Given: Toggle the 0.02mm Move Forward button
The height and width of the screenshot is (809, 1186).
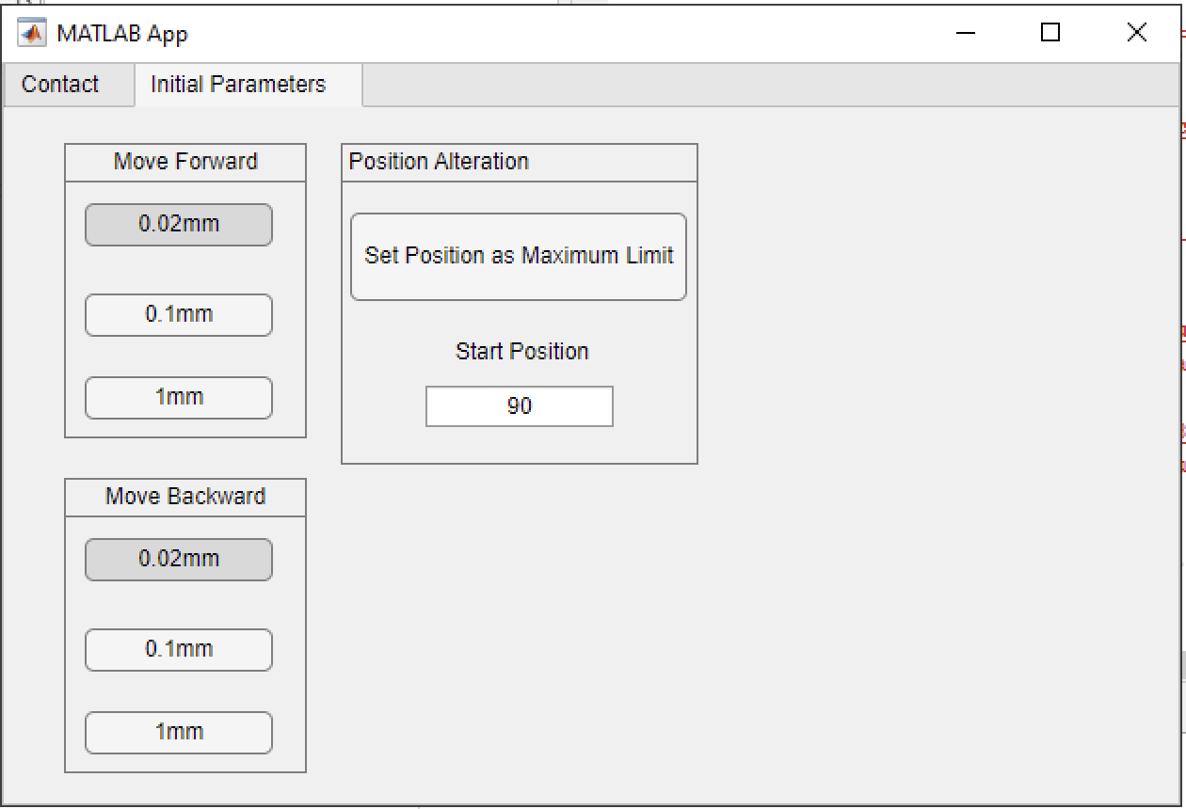Looking at the screenshot, I should tap(179, 225).
